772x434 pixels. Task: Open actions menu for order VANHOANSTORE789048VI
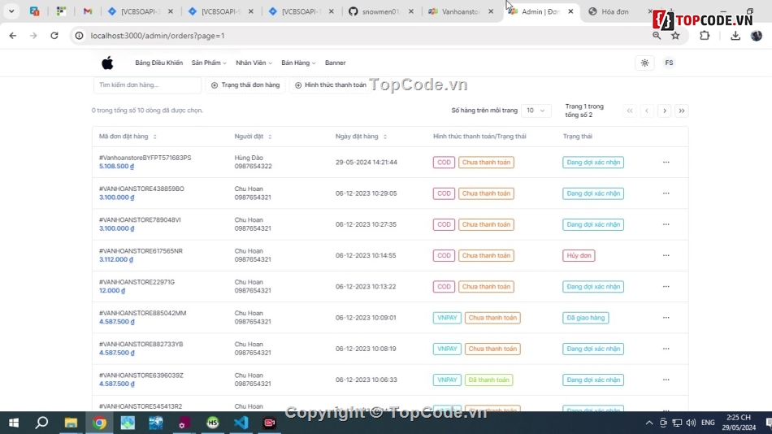point(666,224)
